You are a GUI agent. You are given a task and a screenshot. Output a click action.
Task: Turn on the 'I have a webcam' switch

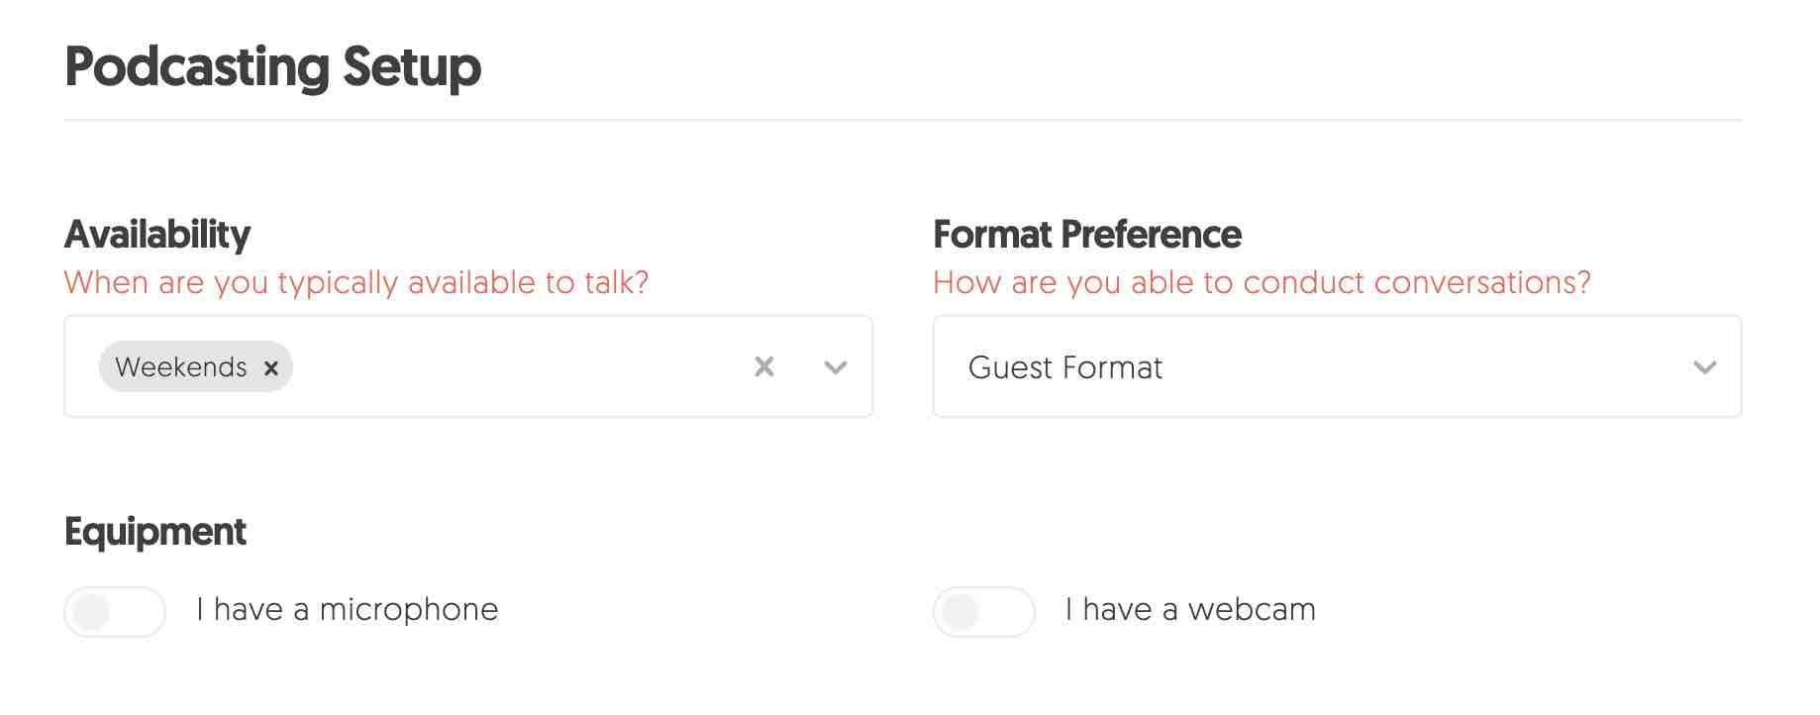983,611
